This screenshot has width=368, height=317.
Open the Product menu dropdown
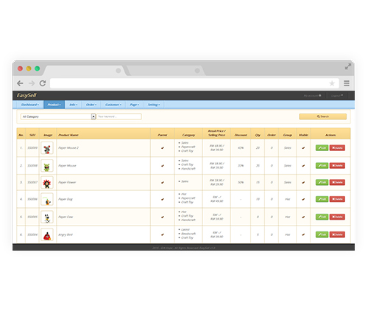54,105
